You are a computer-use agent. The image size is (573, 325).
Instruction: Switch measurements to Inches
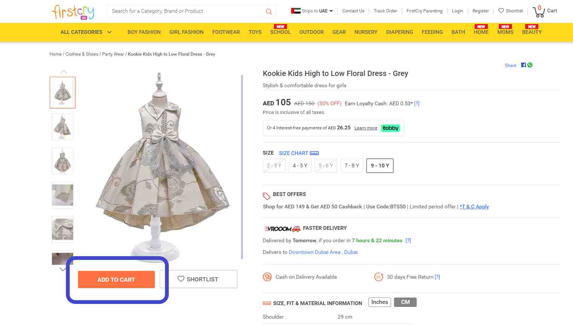[x=379, y=302]
